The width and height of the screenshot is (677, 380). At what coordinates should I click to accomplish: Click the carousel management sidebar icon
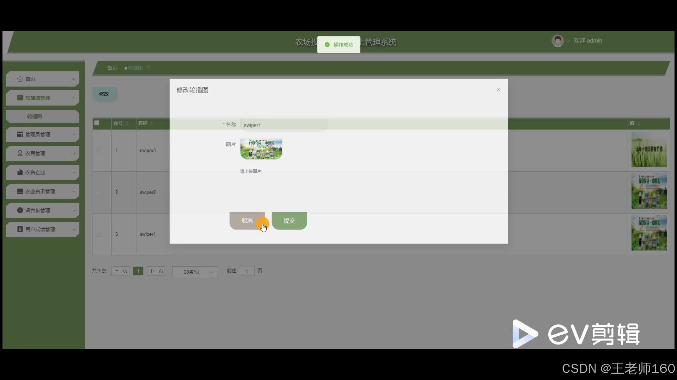click(x=20, y=98)
